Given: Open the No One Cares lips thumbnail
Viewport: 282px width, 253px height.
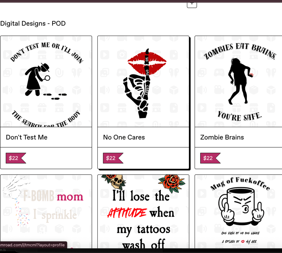Looking at the screenshot, I should [143, 81].
